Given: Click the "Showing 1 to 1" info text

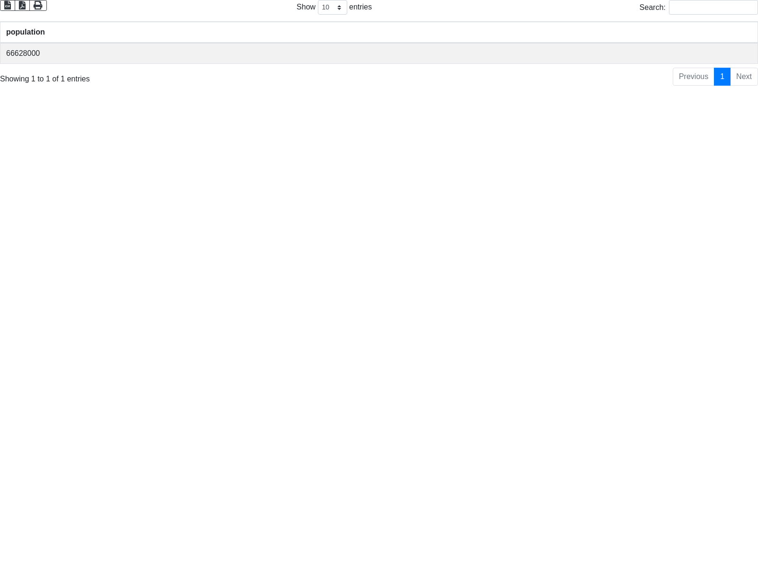Looking at the screenshot, I should point(45,79).
